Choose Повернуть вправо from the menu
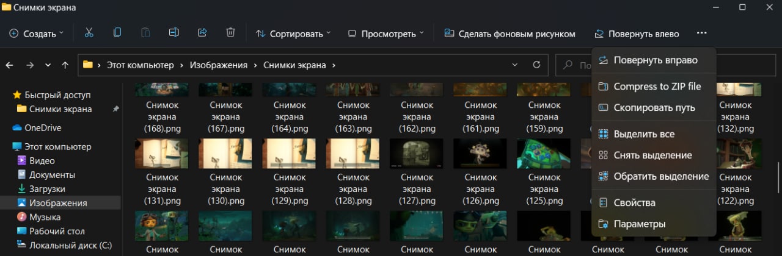782x256 pixels. click(x=654, y=60)
